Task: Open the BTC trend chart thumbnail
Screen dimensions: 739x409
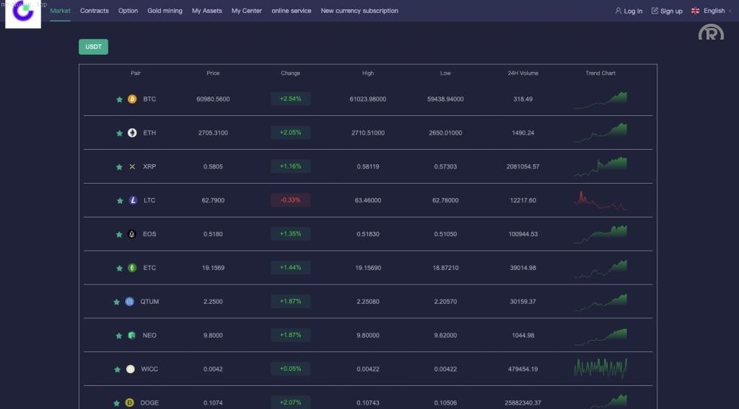Action: [600, 100]
